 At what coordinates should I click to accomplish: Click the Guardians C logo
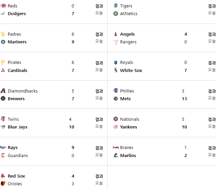pos(3,155)
